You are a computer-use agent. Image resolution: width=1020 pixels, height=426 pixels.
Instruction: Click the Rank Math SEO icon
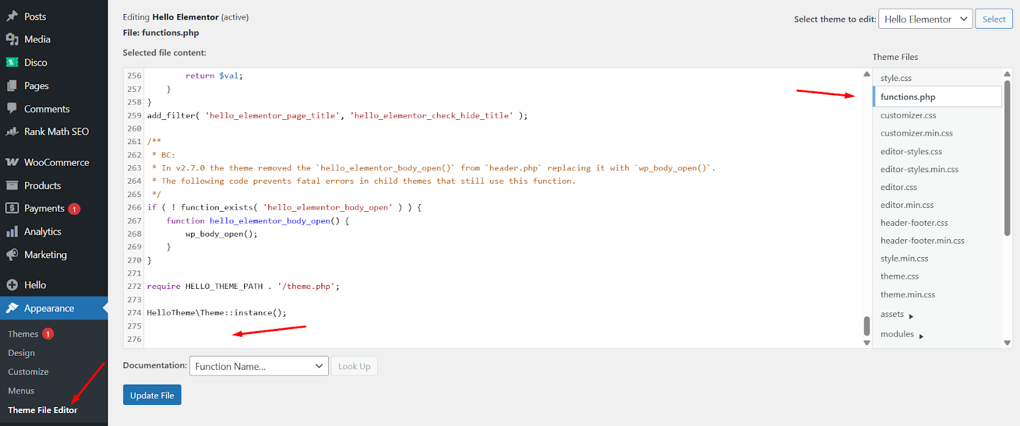click(x=12, y=131)
